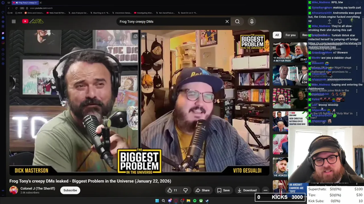The height and width of the screenshot is (204, 364).
Task: Run search with magnifier button
Action: (237, 22)
